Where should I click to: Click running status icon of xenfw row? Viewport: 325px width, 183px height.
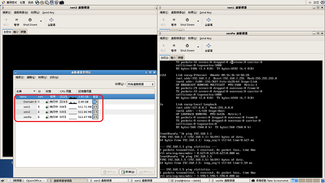pos(47,117)
